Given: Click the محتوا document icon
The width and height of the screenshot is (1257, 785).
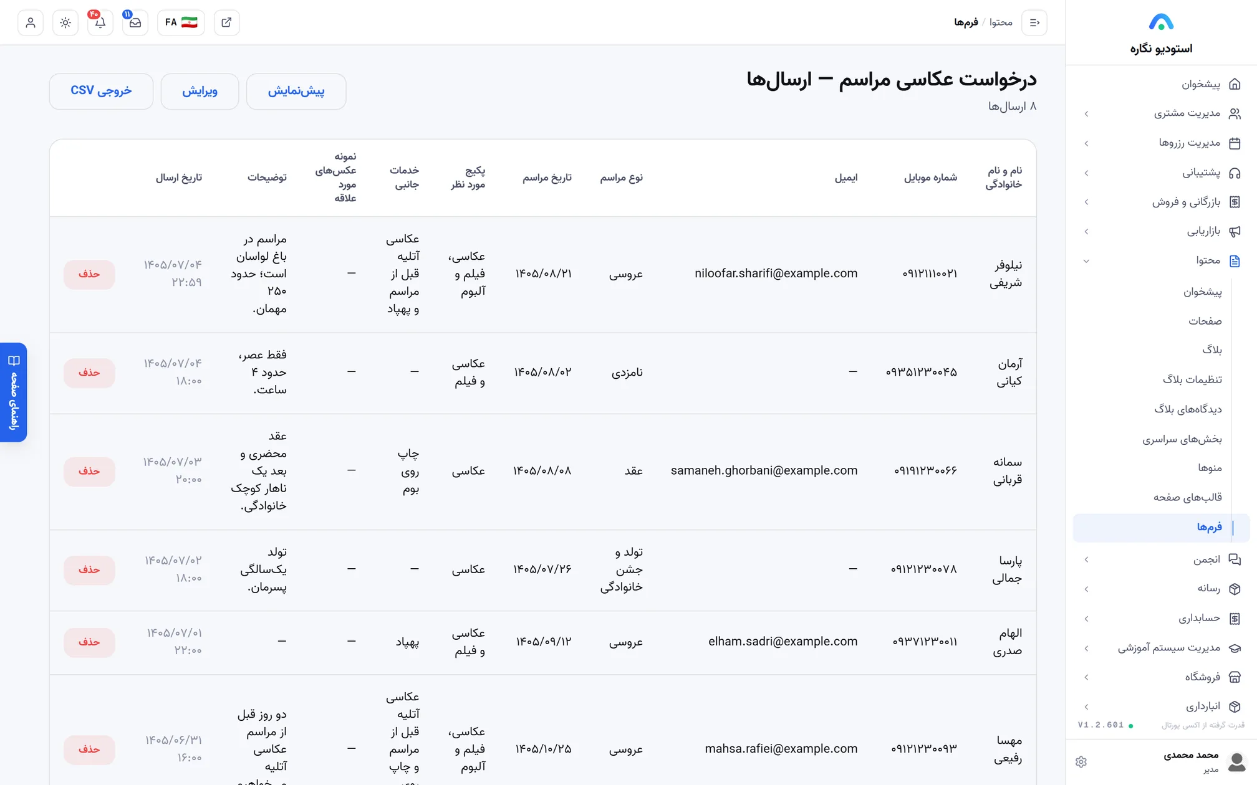Looking at the screenshot, I should click(1235, 261).
